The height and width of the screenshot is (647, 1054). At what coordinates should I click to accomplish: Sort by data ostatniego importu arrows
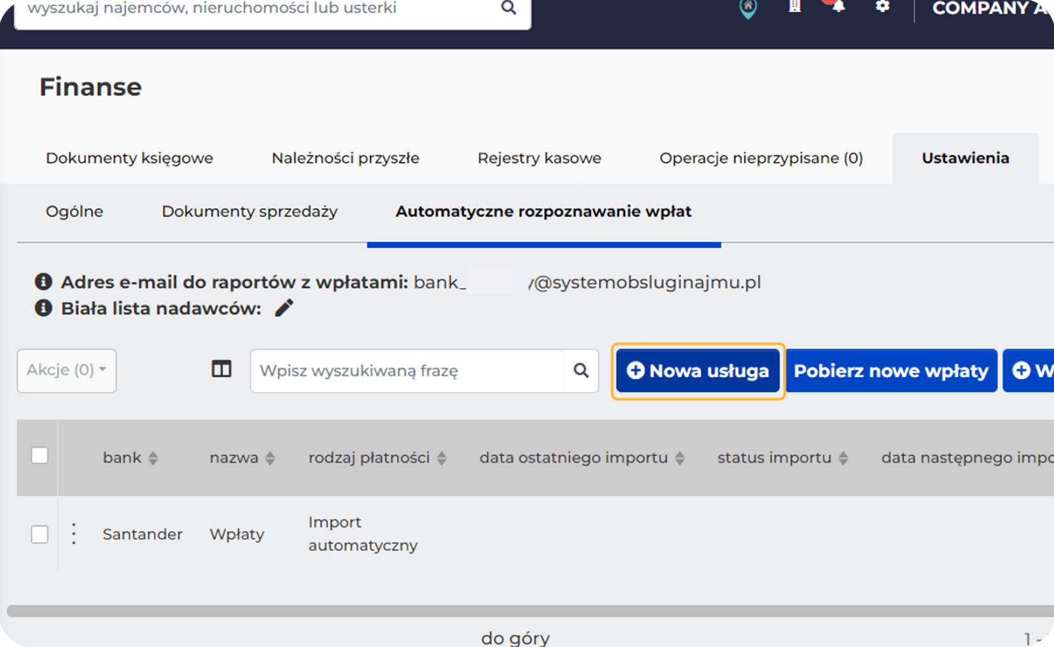[x=680, y=458]
